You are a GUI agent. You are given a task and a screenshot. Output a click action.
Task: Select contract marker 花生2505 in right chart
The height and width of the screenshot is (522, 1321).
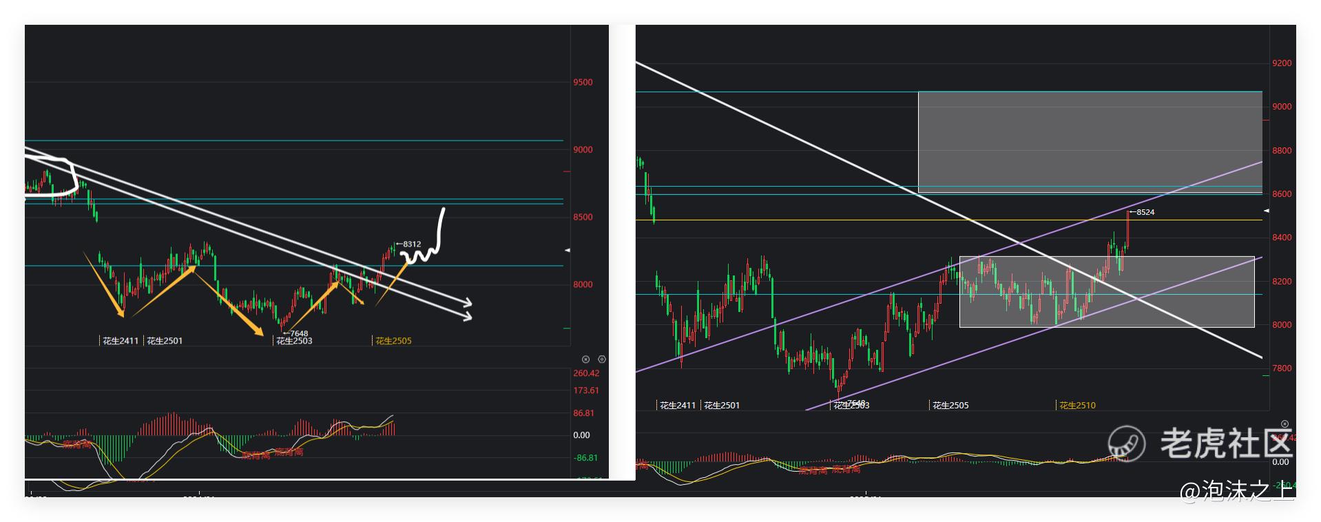pos(950,406)
